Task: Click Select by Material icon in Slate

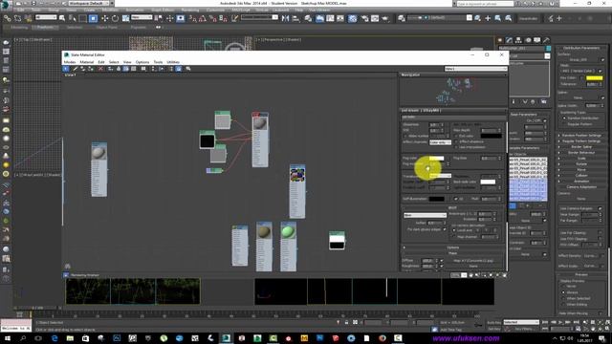Action: tap(188, 69)
